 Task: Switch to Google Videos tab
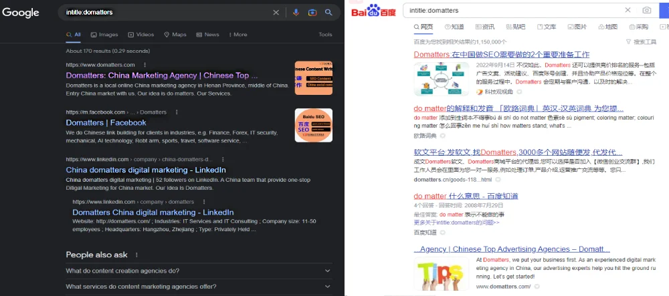[x=140, y=35]
